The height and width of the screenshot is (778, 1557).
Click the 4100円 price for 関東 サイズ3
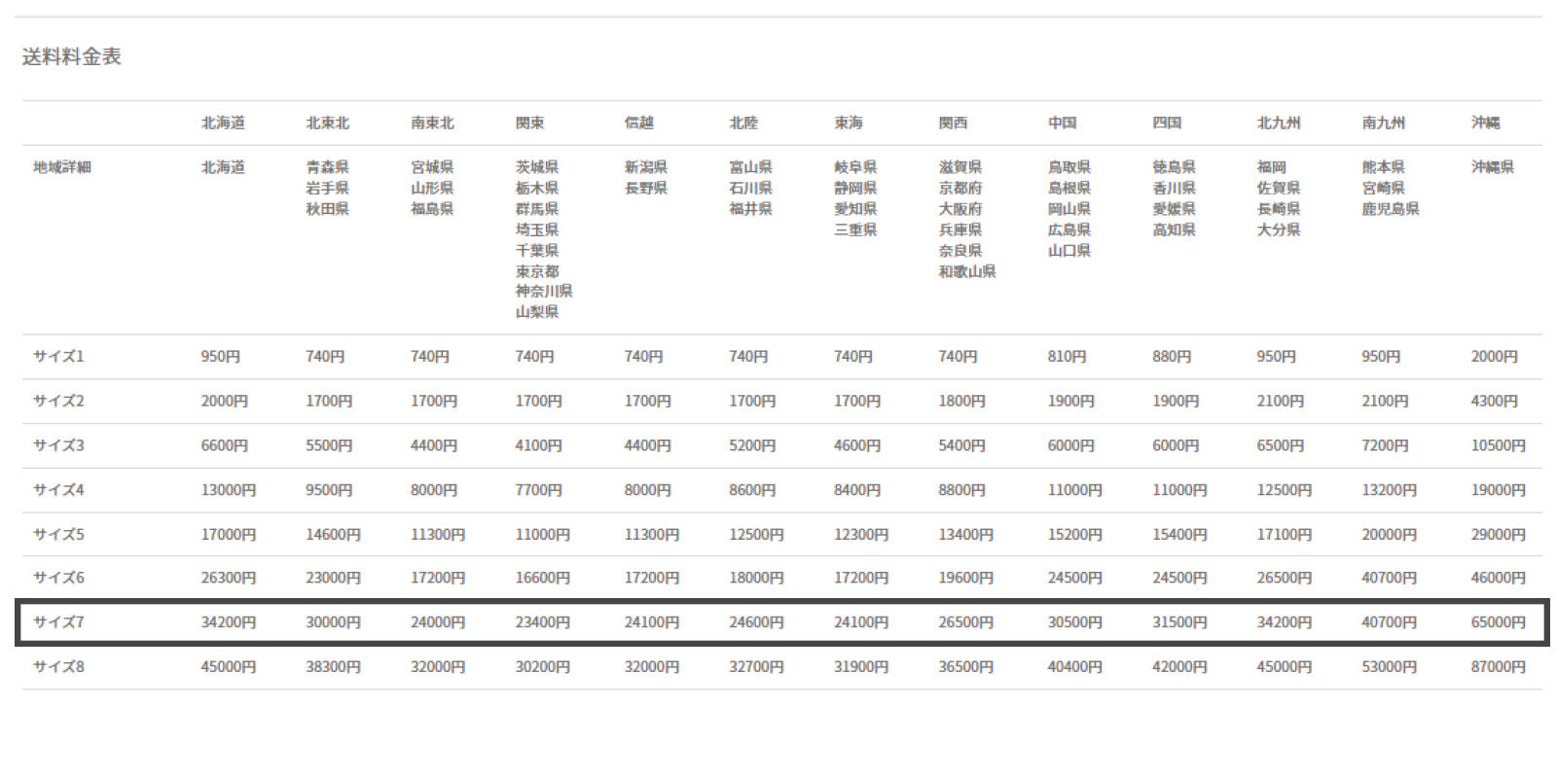[538, 445]
